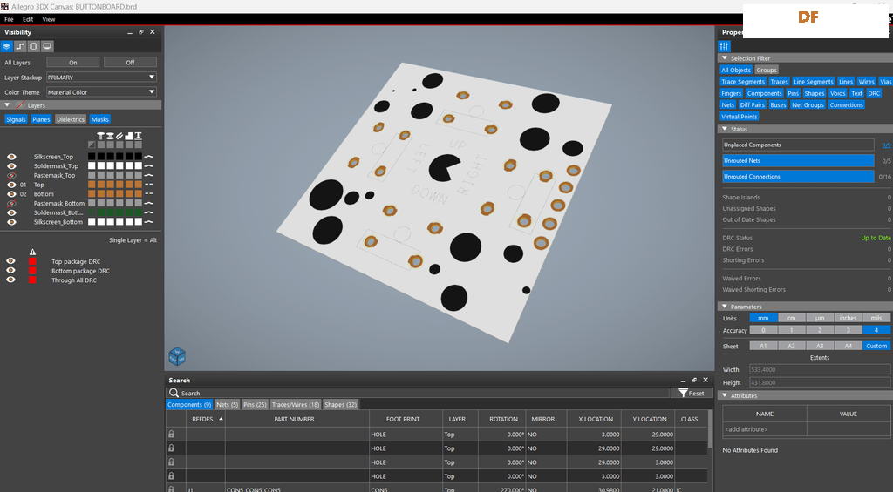Click the lock icon in third HOLE row

pos(172,462)
